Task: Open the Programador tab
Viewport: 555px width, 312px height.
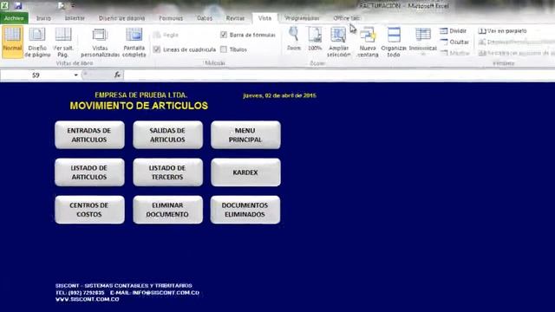Action: (x=302, y=18)
